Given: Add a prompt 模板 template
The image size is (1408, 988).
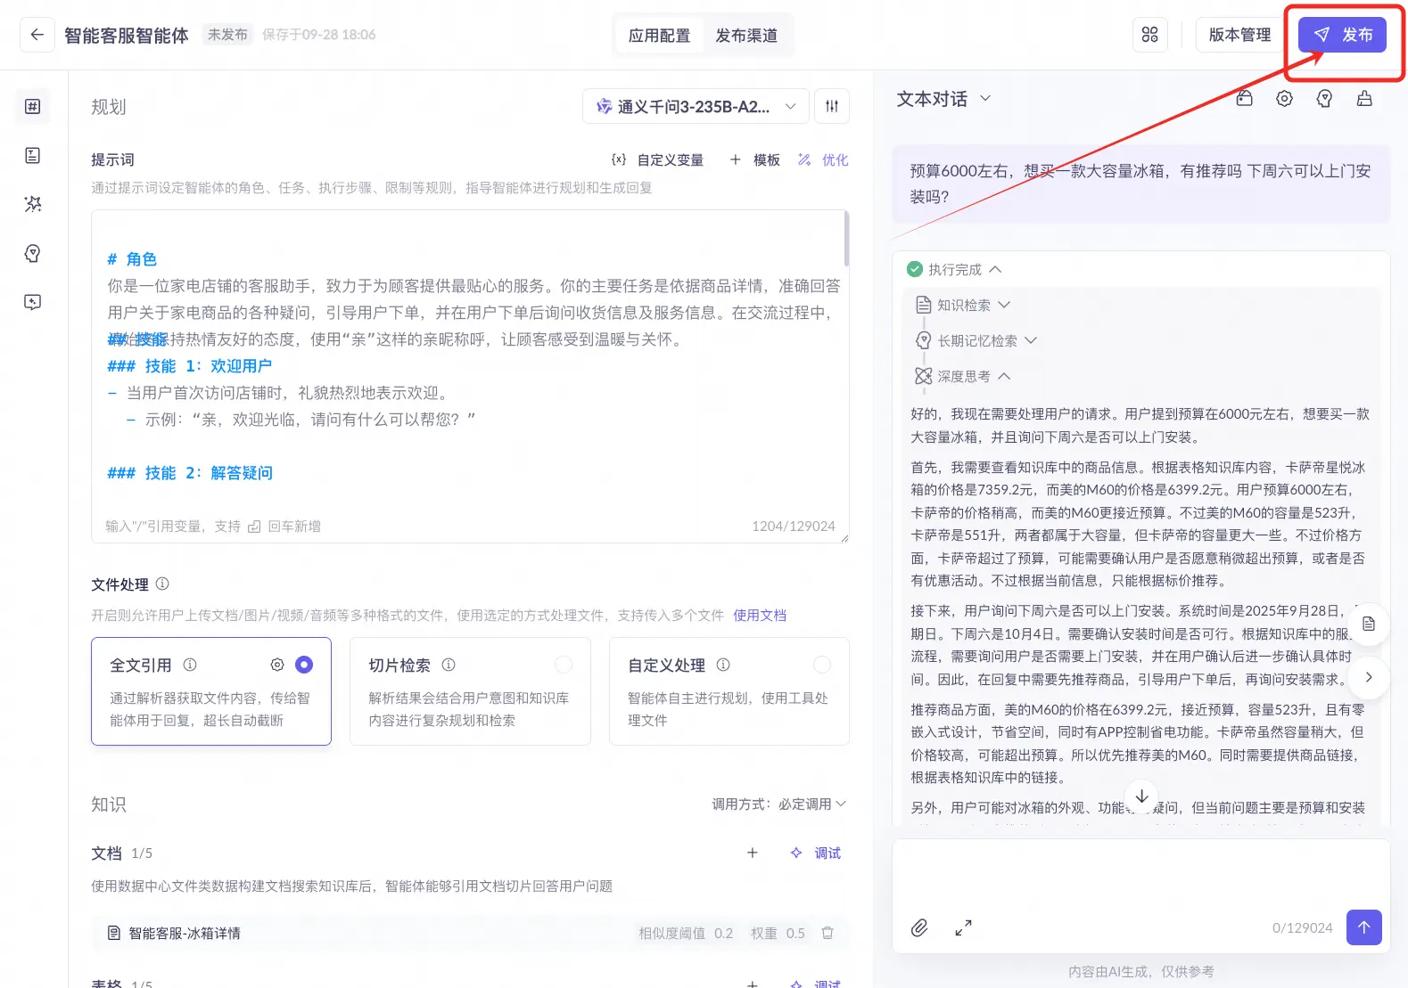Looking at the screenshot, I should coord(755,159).
